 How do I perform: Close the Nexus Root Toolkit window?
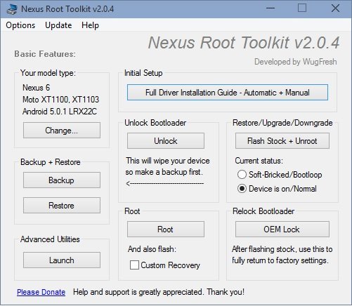pyautogui.click(x=335, y=8)
